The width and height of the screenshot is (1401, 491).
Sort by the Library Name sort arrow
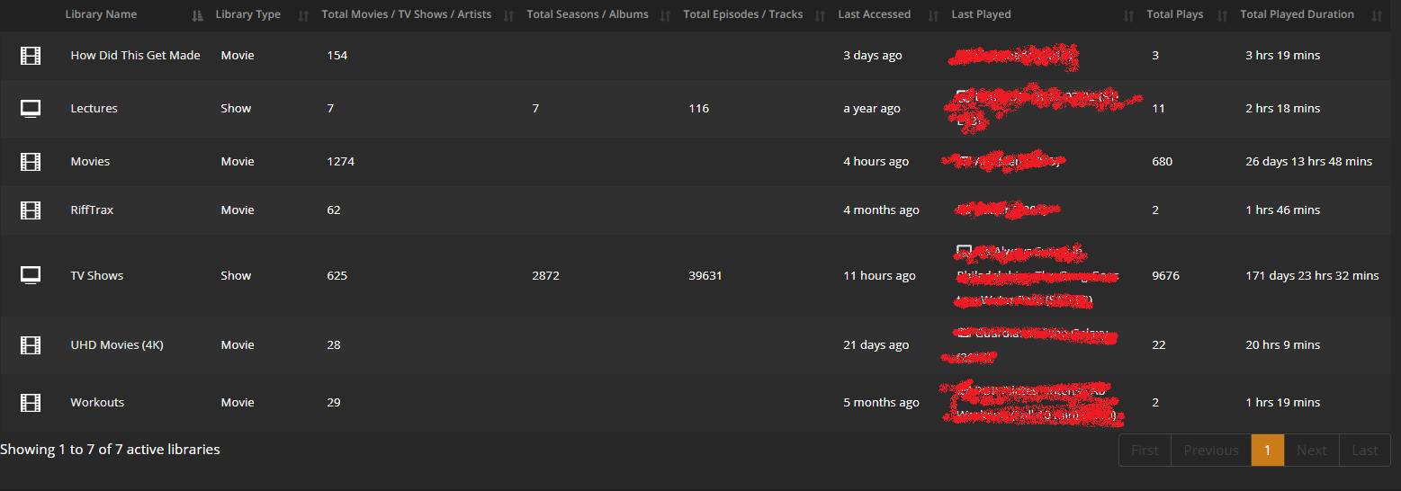197,15
